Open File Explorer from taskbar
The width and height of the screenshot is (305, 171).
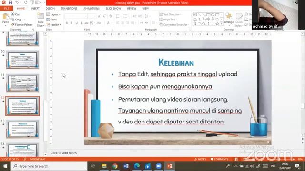pyautogui.click(x=104, y=166)
